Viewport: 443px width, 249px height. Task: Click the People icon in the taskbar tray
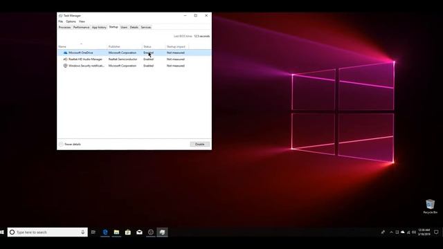tap(383, 232)
